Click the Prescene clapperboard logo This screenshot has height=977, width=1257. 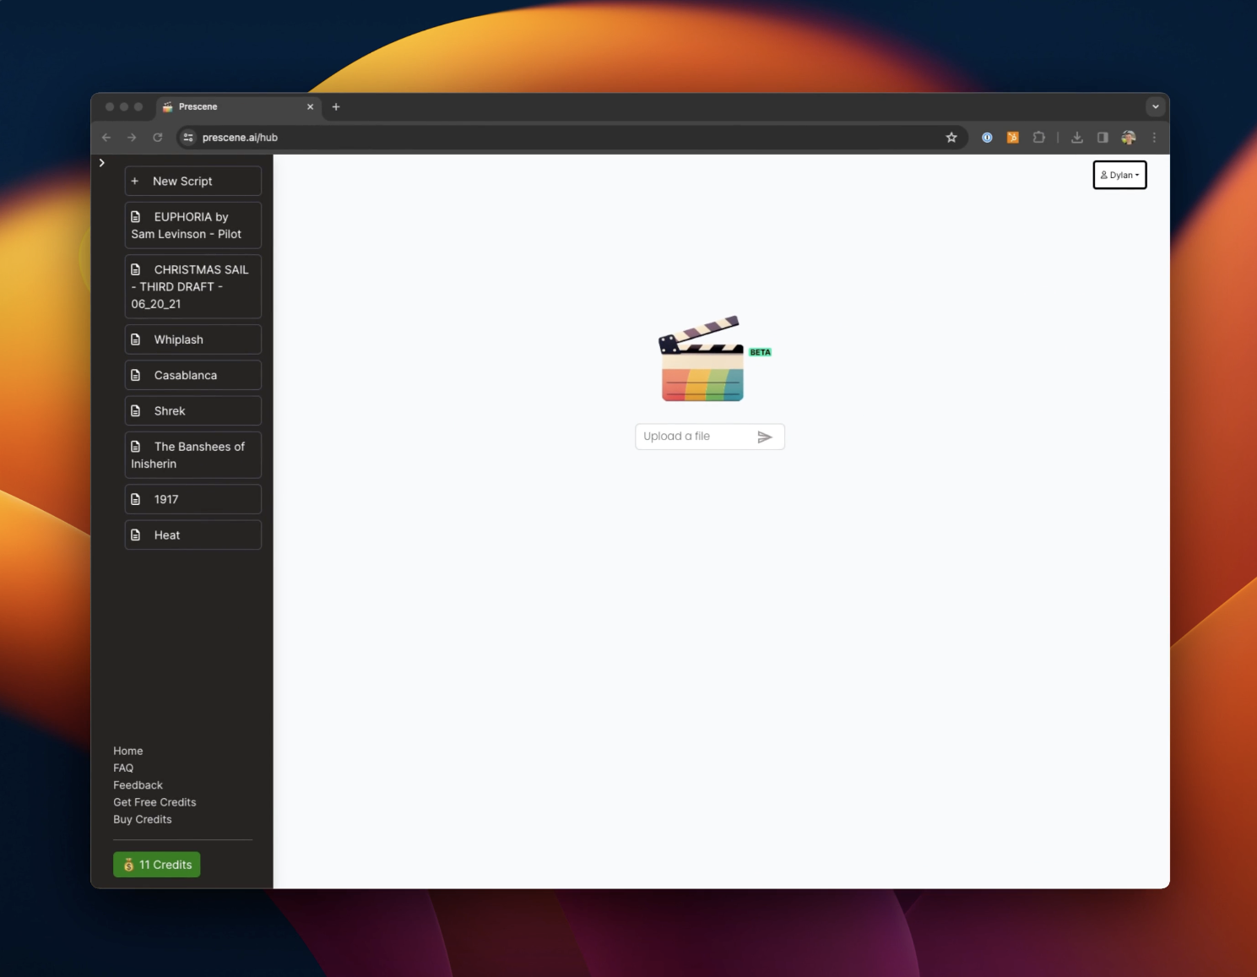click(702, 359)
